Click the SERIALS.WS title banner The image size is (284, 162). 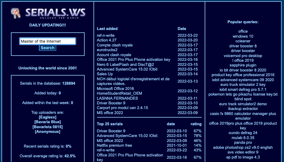pyautogui.click(x=55, y=13)
